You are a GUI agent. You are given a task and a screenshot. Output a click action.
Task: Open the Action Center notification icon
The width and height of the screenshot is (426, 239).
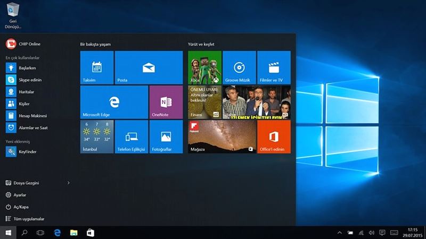tap(382, 233)
